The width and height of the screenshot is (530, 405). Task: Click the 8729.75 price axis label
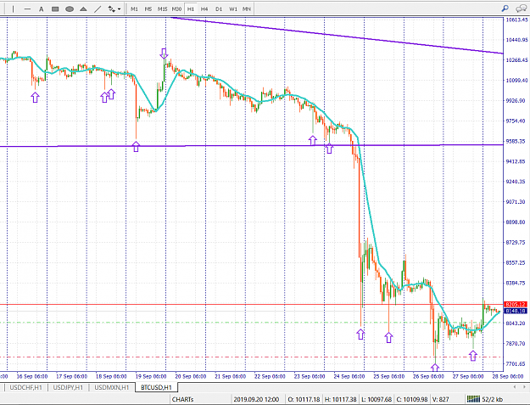516,242
